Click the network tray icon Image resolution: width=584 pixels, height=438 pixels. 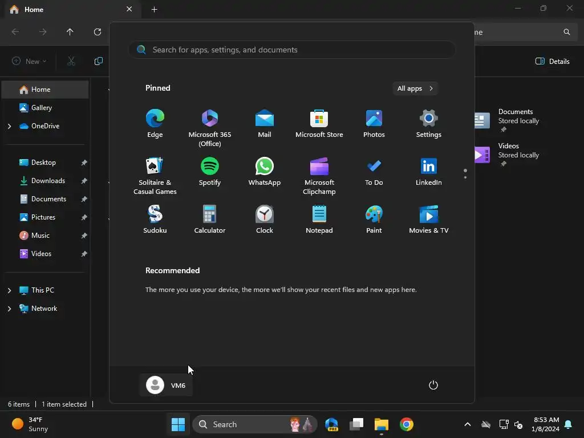(x=504, y=424)
